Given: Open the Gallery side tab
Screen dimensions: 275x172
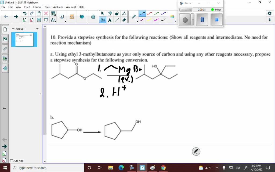Looking at the screenshot, I should pyautogui.click(x=5, y=39).
